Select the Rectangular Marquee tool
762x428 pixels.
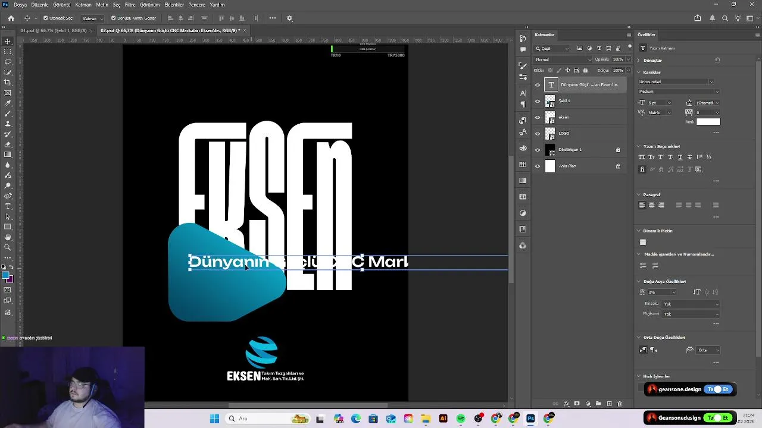8,52
